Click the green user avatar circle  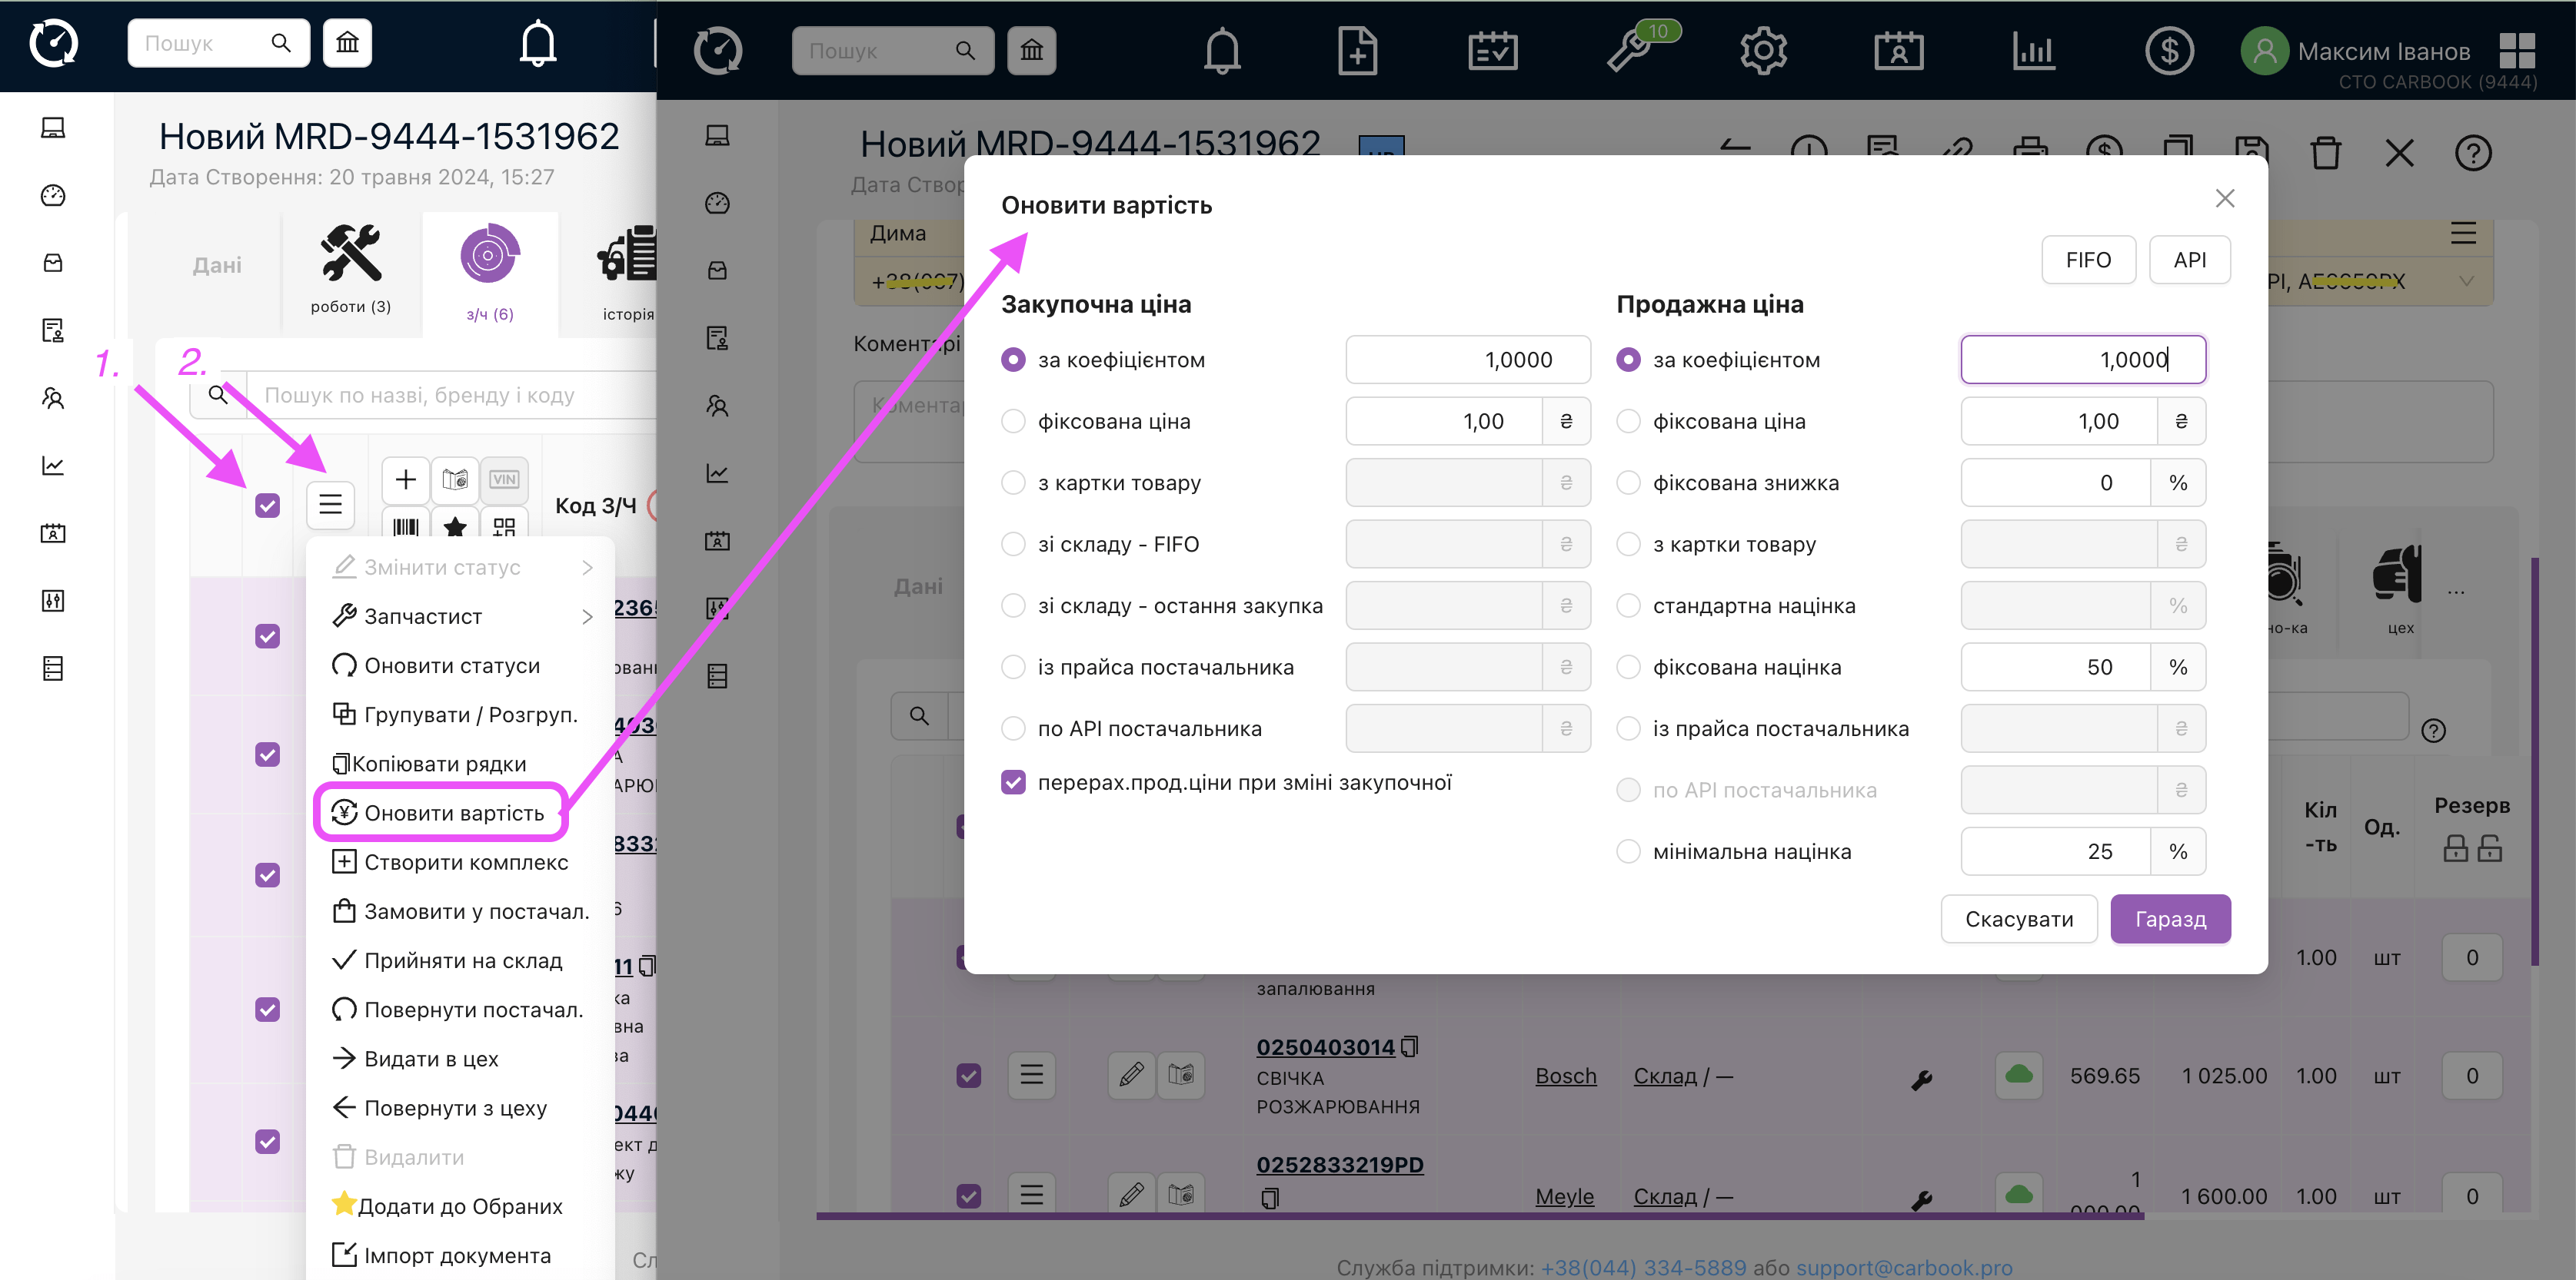click(x=2264, y=50)
